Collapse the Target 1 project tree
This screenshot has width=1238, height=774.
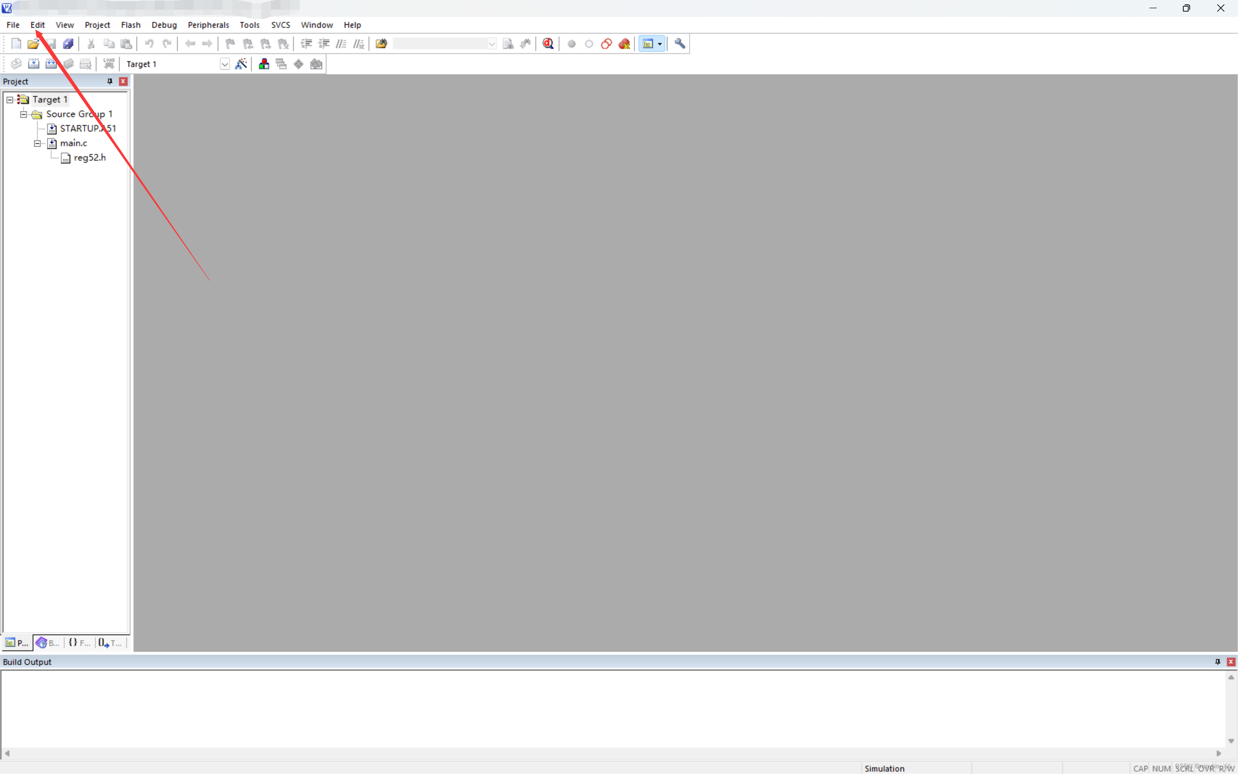(x=8, y=99)
